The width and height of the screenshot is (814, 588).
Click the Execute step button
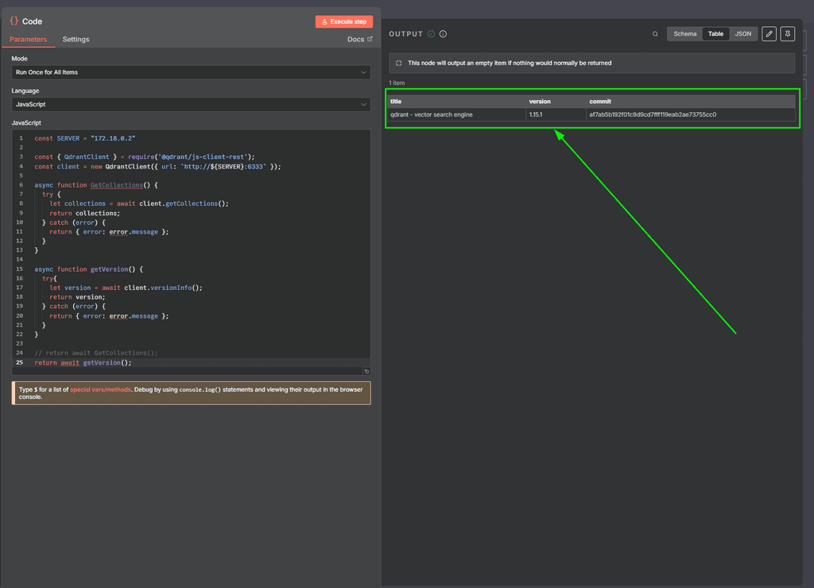(x=344, y=21)
